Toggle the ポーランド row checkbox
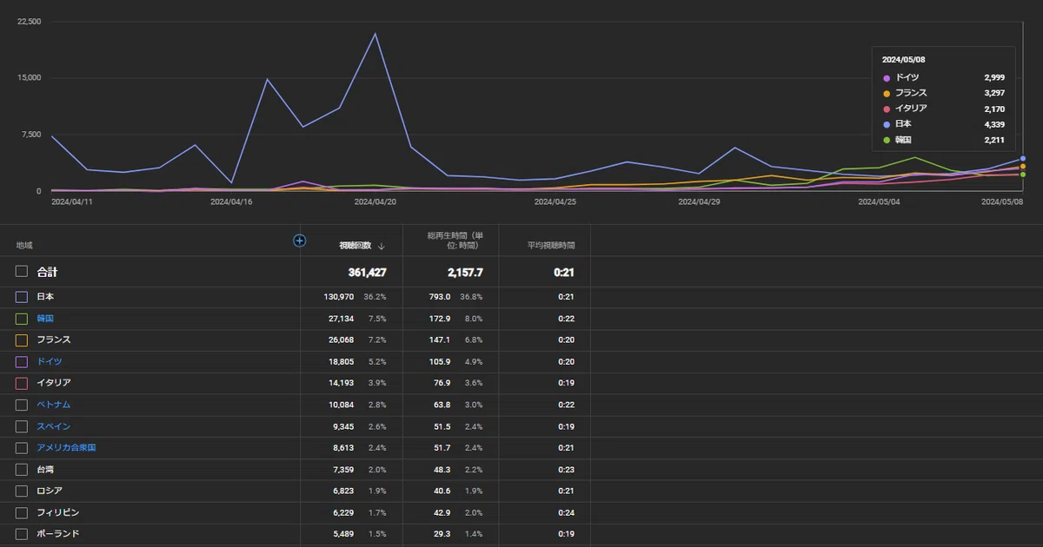Viewport: 1043px width, 547px height. [x=22, y=534]
